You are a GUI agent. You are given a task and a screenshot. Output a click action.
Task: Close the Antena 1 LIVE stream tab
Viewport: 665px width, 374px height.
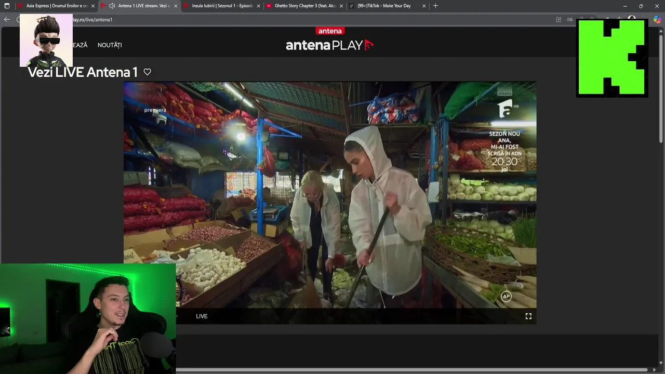pos(176,6)
